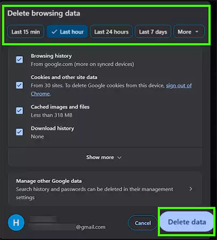Click the Download history label
The height and width of the screenshot is (240, 217).
pos(53,128)
